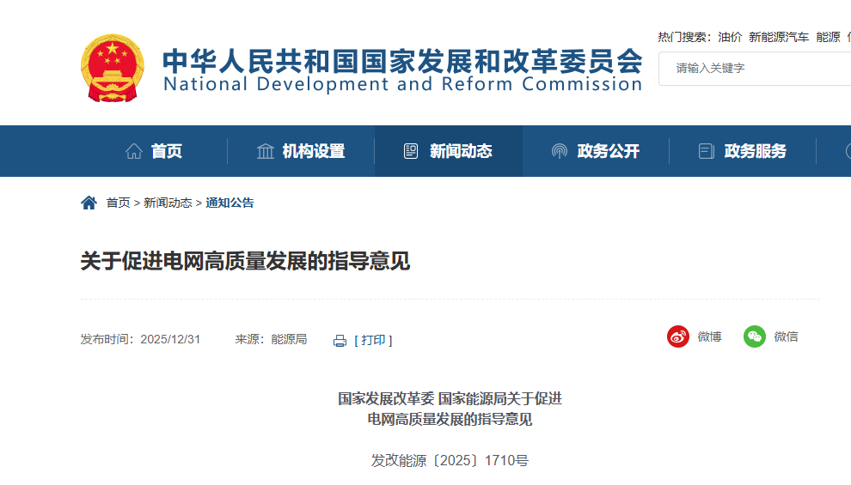Screen dimensions: 851x485
Task: Click the newspaper icon beside 新闻动态
Action: (411, 152)
